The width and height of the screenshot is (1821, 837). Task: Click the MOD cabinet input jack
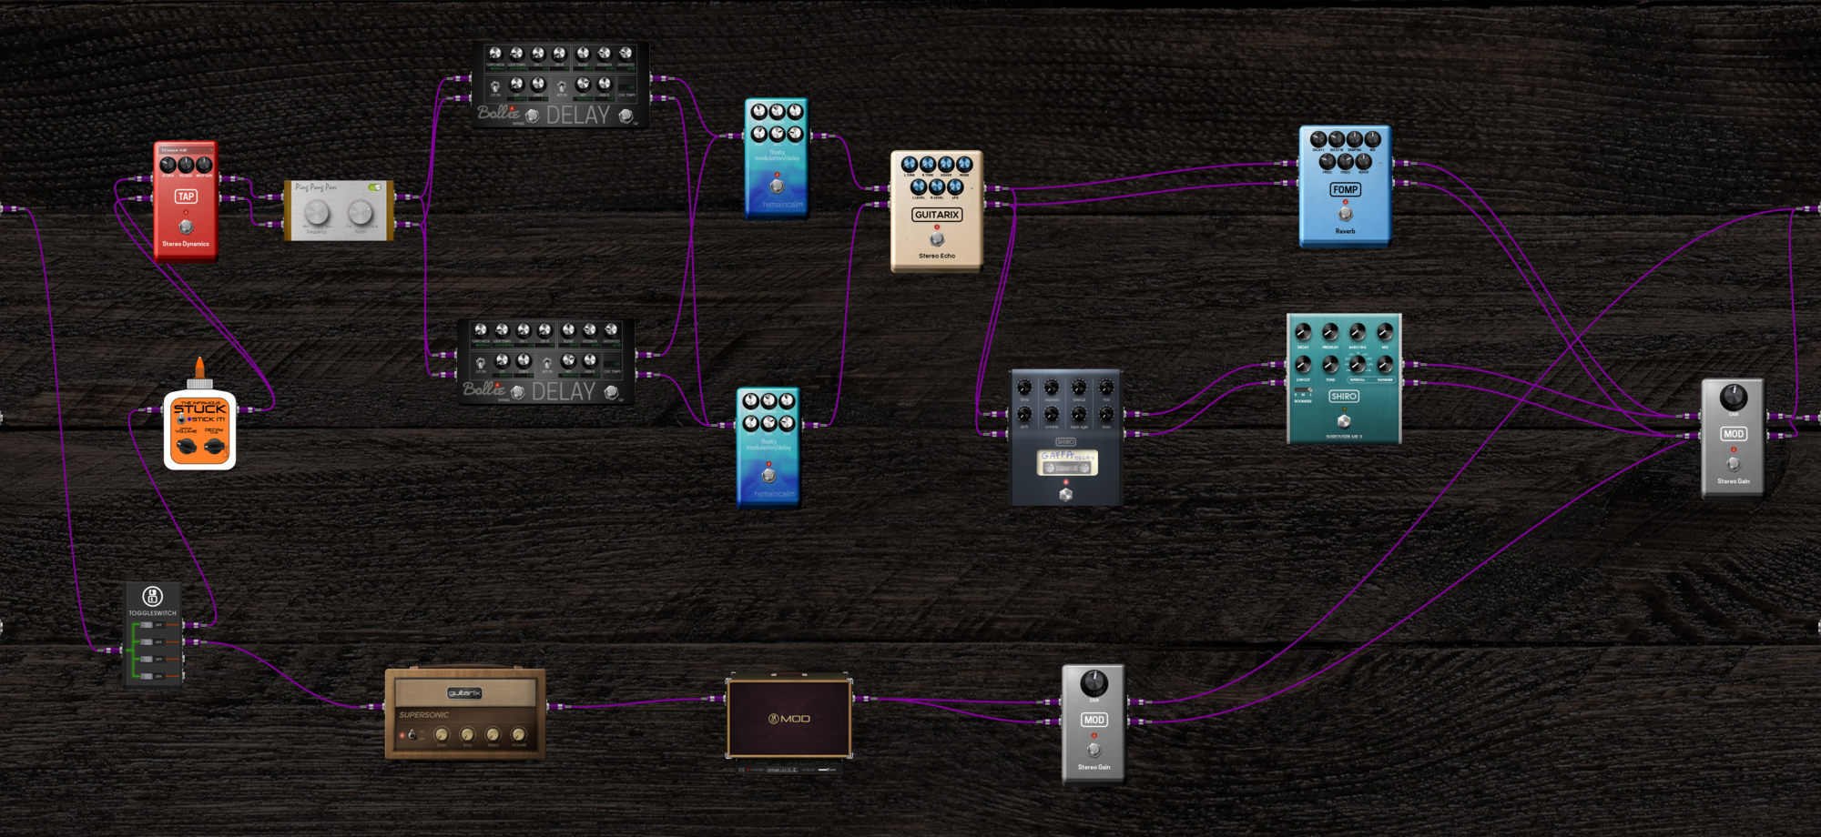click(717, 699)
